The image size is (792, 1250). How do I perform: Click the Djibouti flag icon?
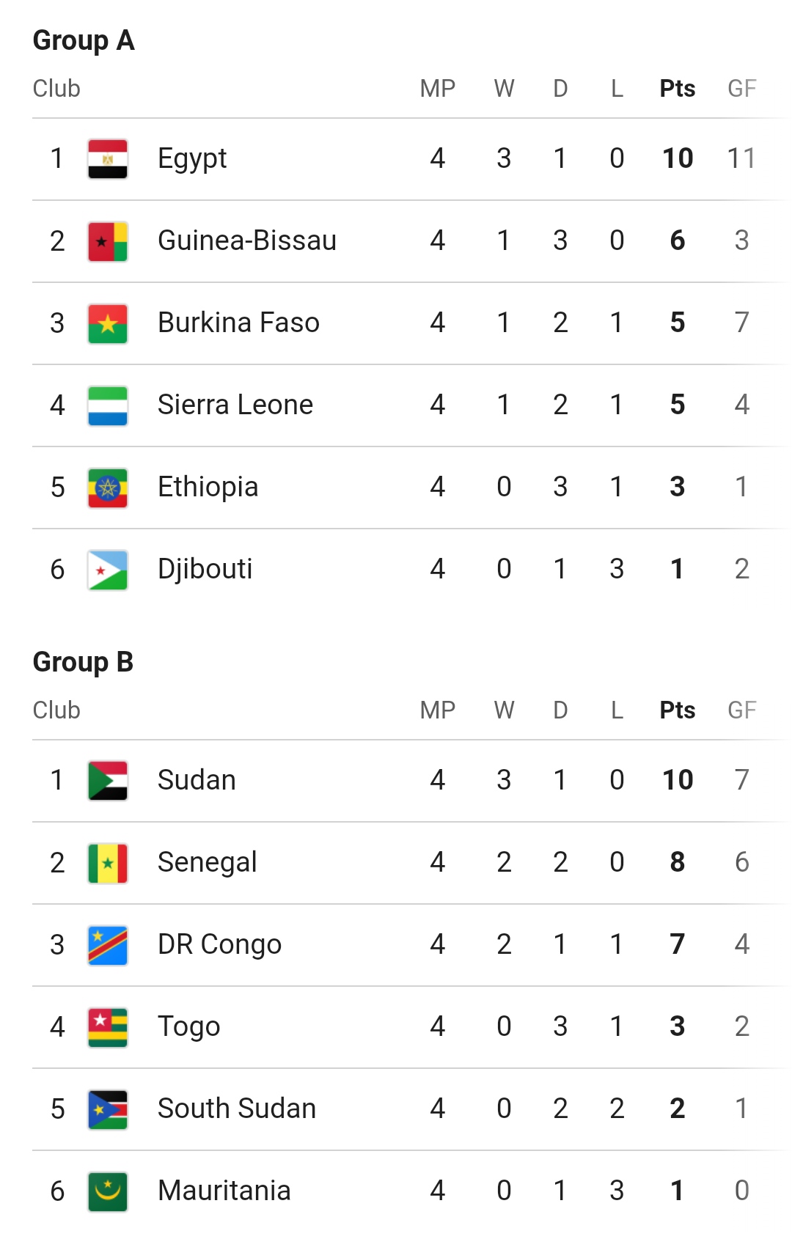[108, 570]
